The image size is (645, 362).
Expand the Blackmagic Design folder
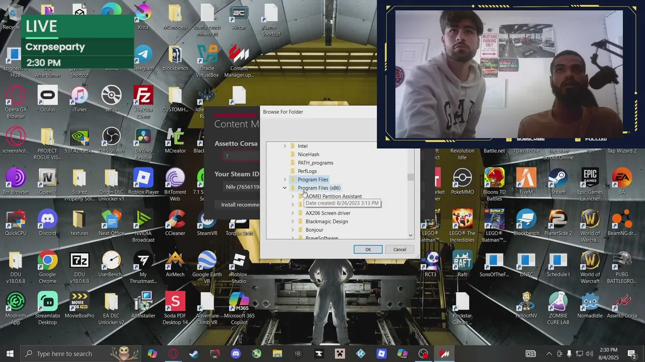(293, 221)
